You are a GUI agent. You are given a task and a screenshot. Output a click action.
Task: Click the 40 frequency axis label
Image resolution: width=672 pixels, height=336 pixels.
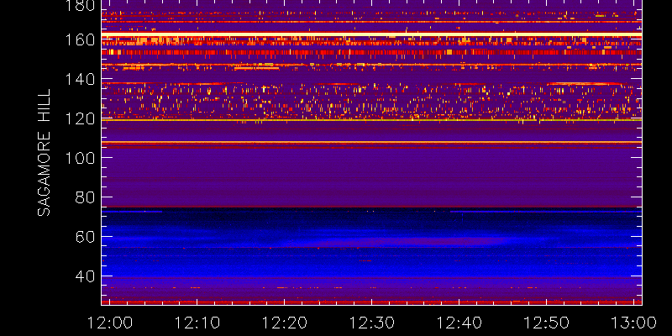[x=86, y=276]
